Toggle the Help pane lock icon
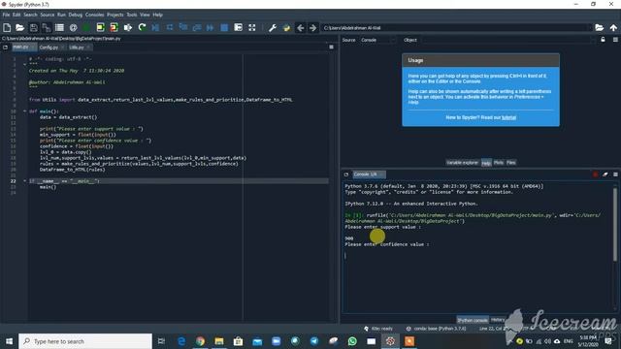Image resolution: width=621 pixels, height=349 pixels. pos(603,40)
